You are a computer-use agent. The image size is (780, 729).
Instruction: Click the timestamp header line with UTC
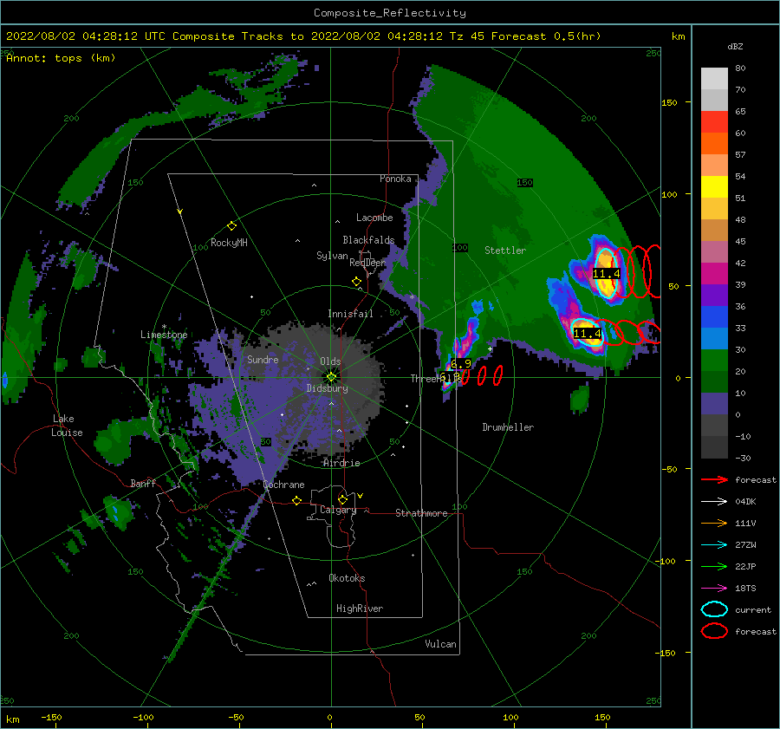click(x=303, y=36)
